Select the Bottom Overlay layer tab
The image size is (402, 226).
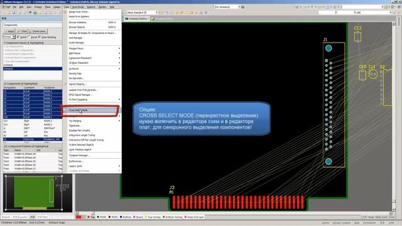[x=173, y=217]
